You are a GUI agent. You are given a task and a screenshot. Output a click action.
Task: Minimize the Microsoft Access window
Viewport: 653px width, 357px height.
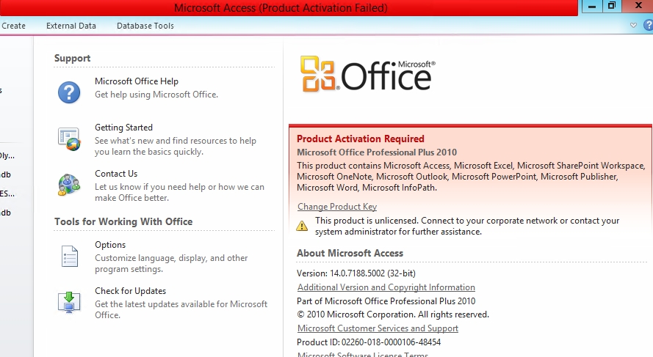tap(591, 6)
